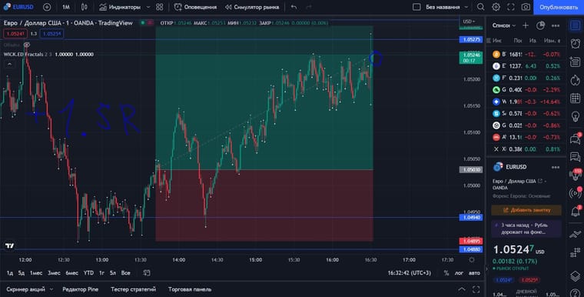Open indicator templates grid icon
This screenshot has width=584, height=297.
click(159, 7)
